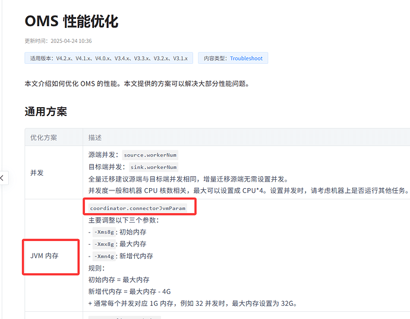Select the -Xmx8g code parameter
Screen dimensions: 410x319
click(104, 244)
